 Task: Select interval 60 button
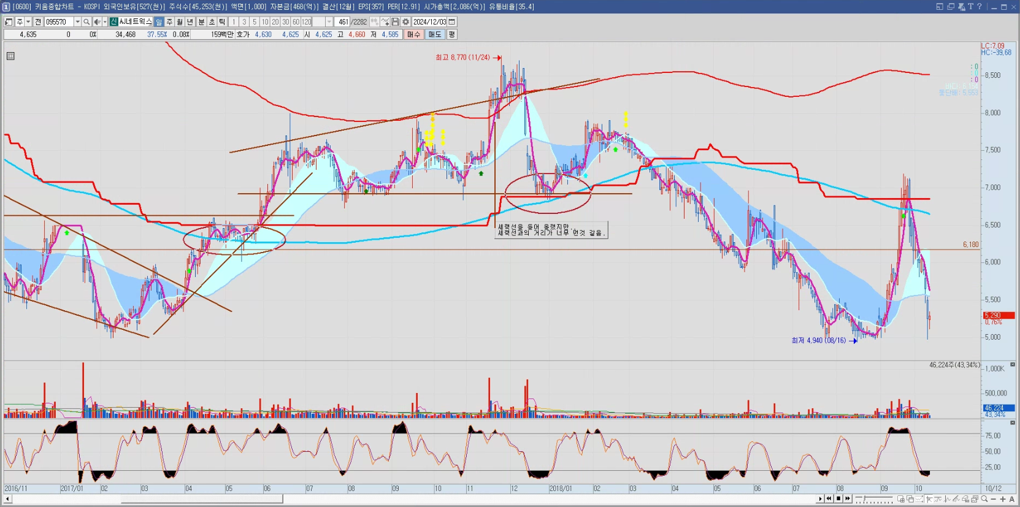[x=296, y=21]
